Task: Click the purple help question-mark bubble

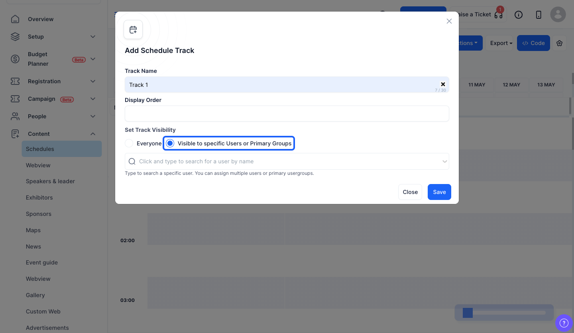Action: pyautogui.click(x=564, y=323)
